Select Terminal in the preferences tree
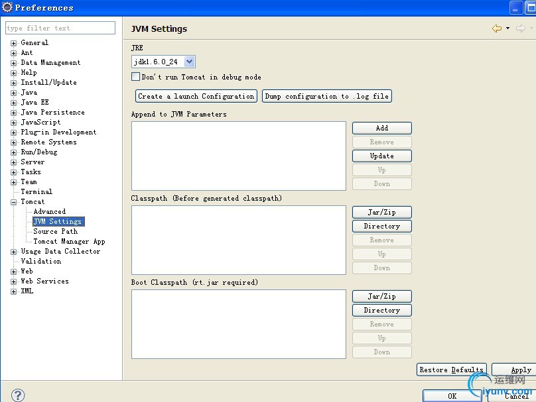 tap(36, 191)
